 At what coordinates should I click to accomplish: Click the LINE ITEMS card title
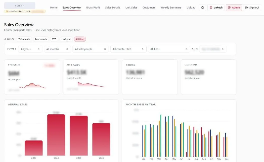[x=191, y=65]
